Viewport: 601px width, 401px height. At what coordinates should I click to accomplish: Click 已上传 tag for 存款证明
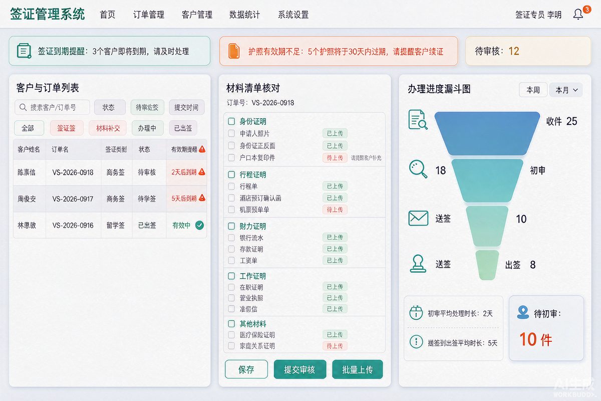tap(335, 249)
